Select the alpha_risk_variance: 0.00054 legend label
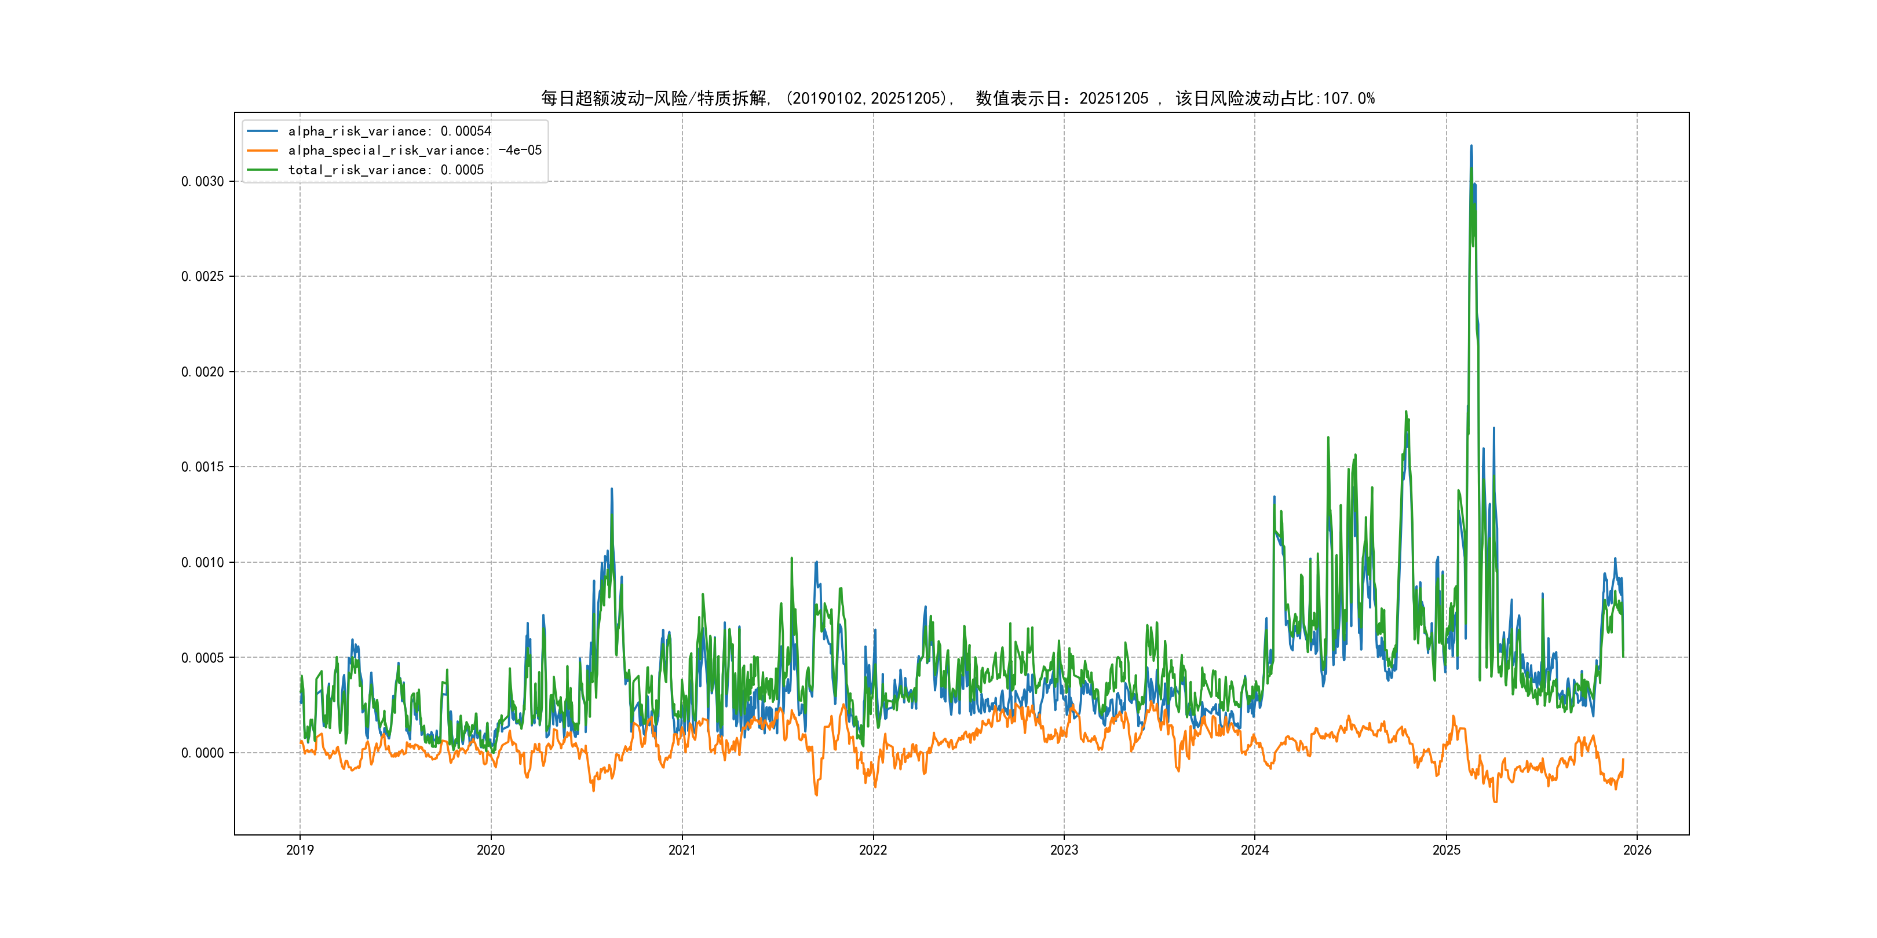 (390, 131)
